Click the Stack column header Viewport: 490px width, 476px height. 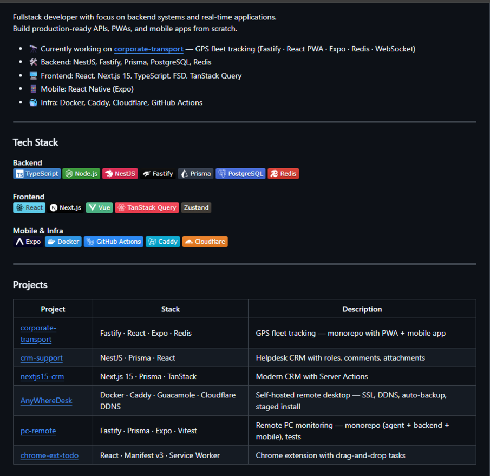(x=171, y=309)
